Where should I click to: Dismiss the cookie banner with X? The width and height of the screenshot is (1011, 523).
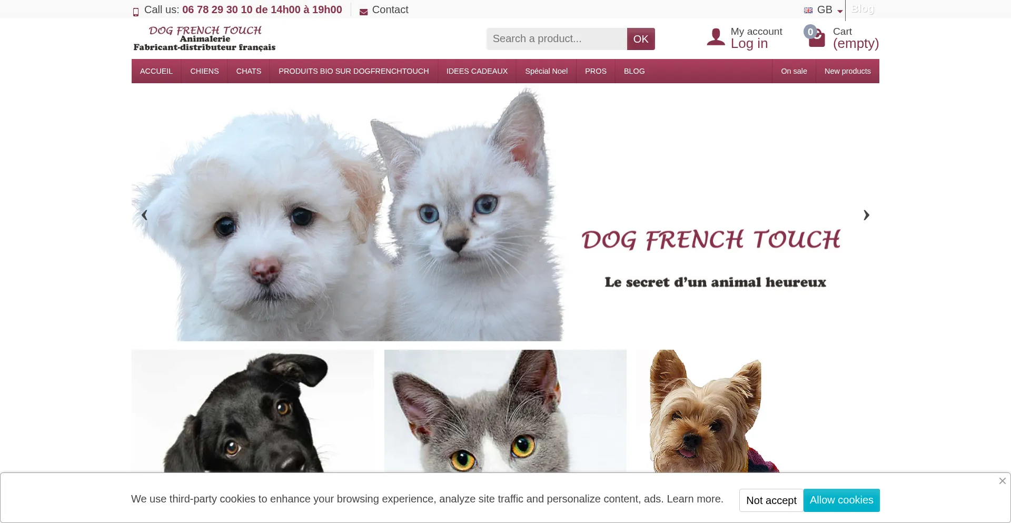coord(1003,481)
